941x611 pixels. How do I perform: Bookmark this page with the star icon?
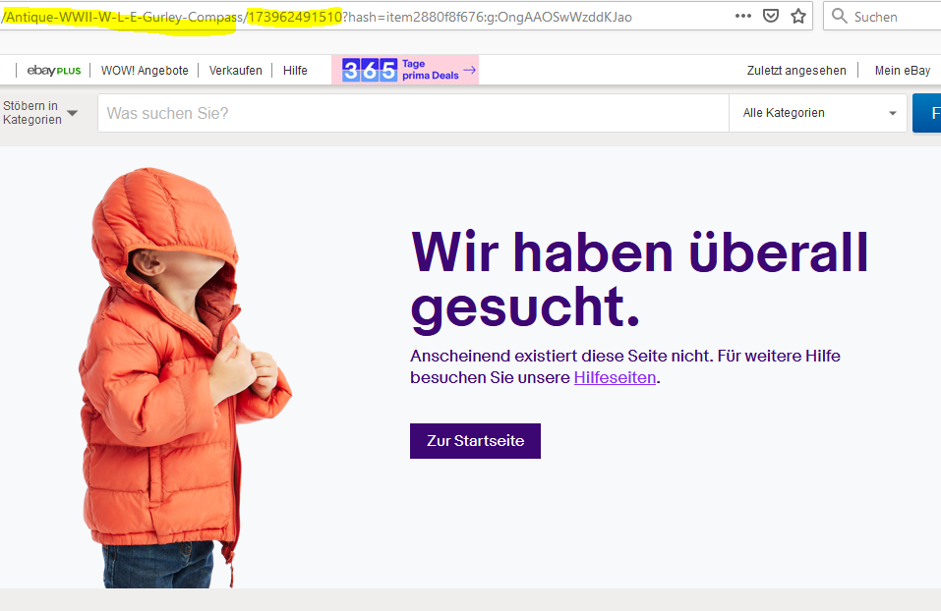(x=798, y=16)
